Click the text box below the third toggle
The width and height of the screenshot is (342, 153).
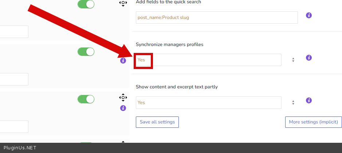pyautogui.click(x=14, y=127)
